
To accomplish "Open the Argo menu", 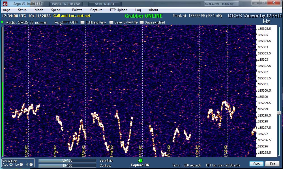I will (x=7, y=10).
